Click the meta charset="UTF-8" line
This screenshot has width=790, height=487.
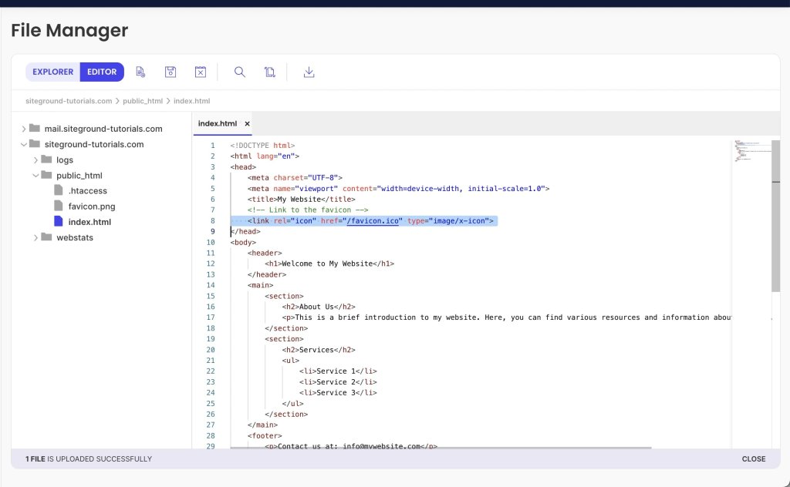coord(295,177)
